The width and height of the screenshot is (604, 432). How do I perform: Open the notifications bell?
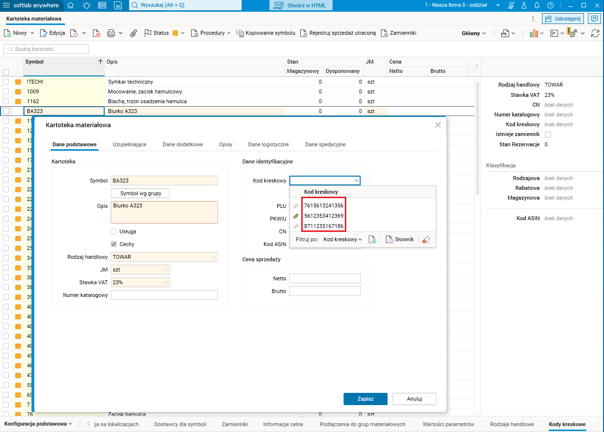point(537,5)
